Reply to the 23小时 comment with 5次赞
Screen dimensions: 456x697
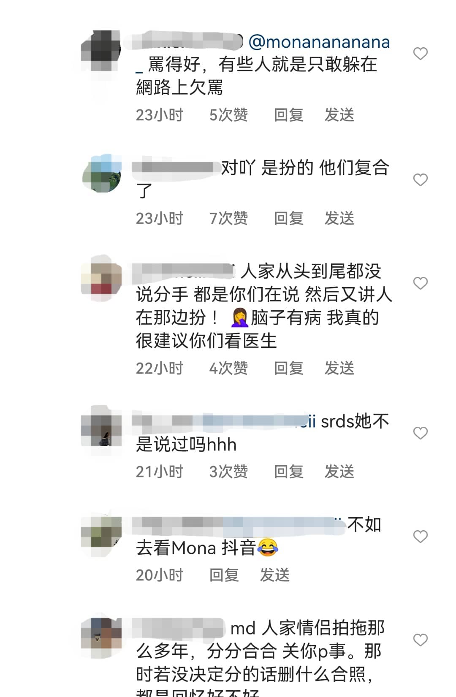(289, 115)
